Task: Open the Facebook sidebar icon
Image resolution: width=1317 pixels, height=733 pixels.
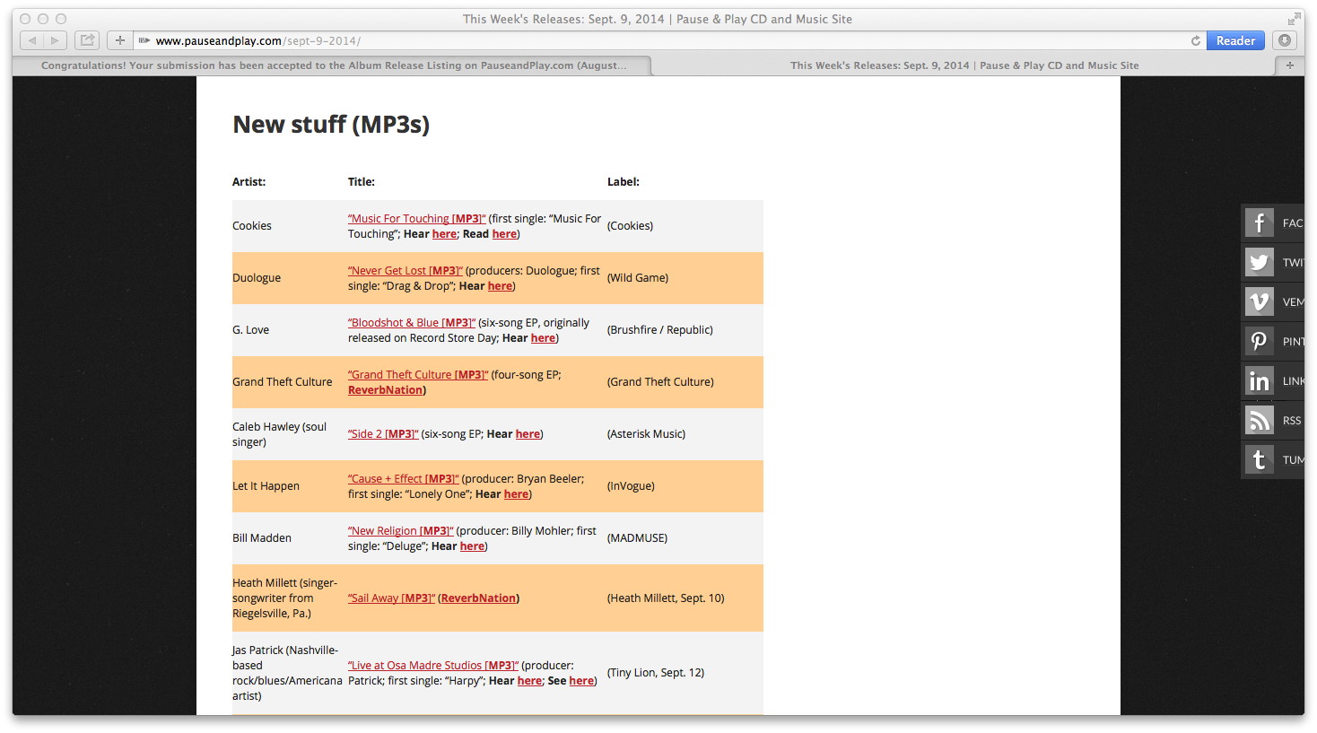Action: pyautogui.click(x=1259, y=223)
